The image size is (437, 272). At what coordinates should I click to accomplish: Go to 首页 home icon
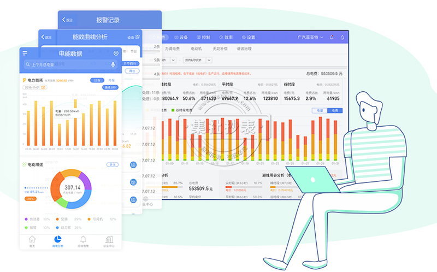tap(32, 241)
